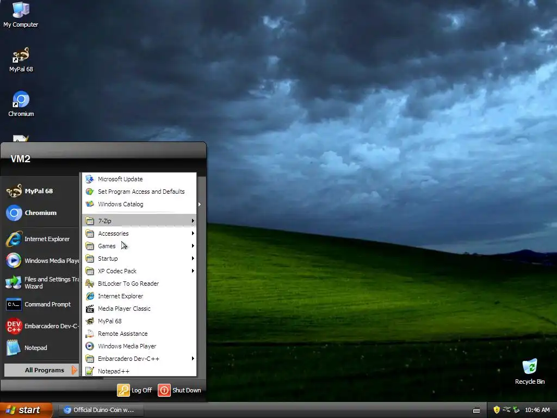Click the VM2 user name header
Viewport: 557px width, 418px height.
20,159
